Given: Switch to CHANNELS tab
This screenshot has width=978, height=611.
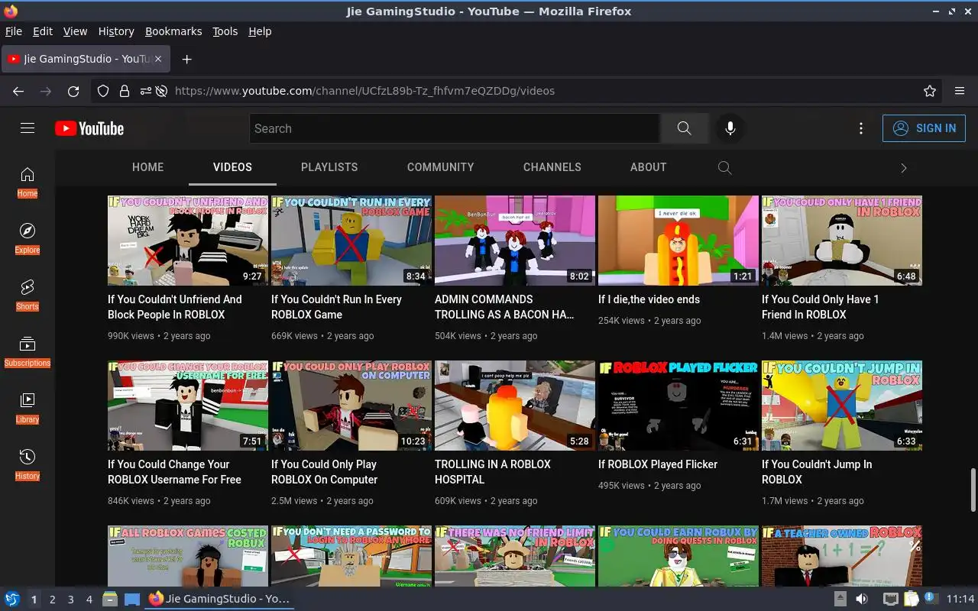Looking at the screenshot, I should [x=552, y=167].
